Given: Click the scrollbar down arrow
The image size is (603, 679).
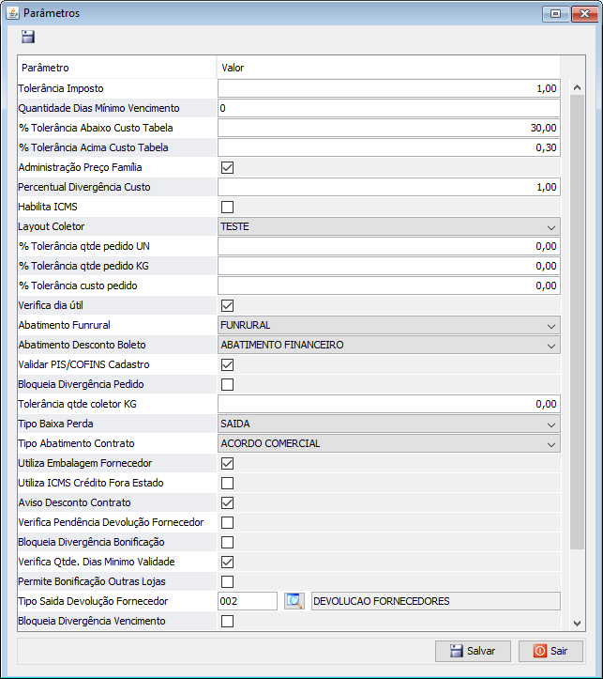Looking at the screenshot, I should tap(577, 624).
